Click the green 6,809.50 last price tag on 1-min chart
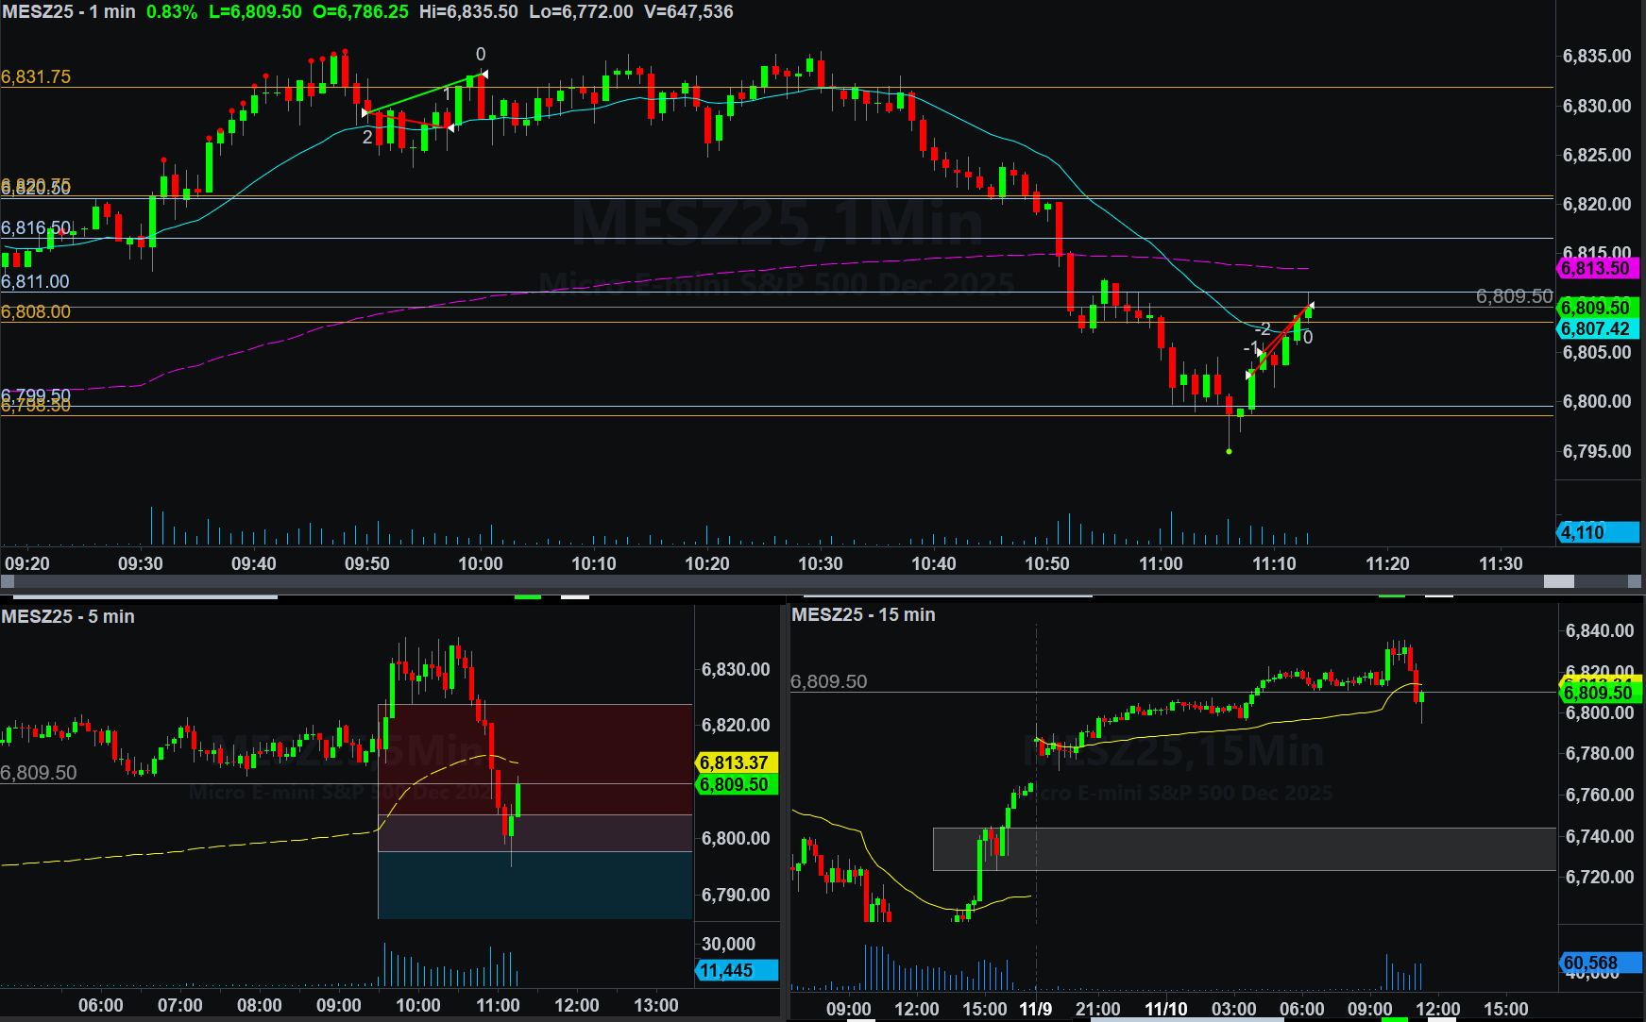1646x1022 pixels. point(1597,308)
